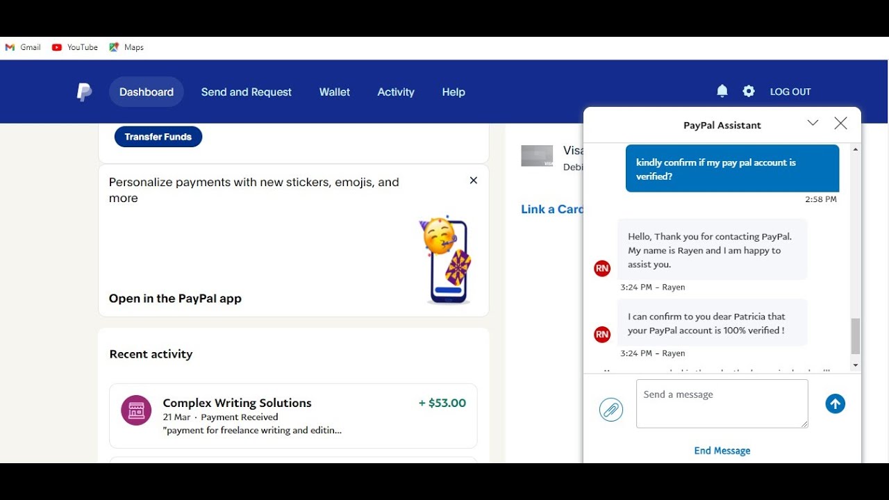The image size is (889, 500).
Task: Click the chat scrollbar up arrow
Action: click(x=856, y=149)
